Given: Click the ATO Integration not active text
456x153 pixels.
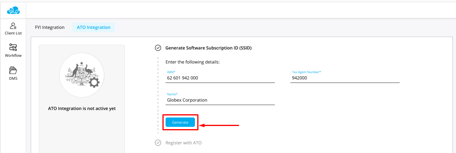Looking at the screenshot, I should (x=82, y=109).
